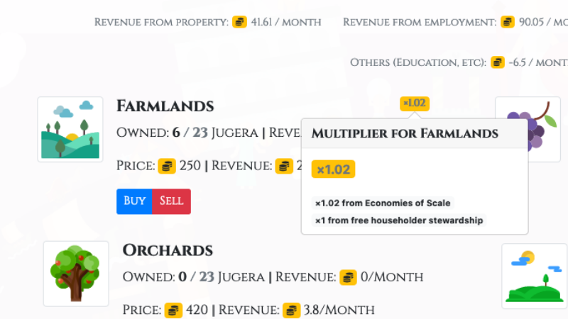The width and height of the screenshot is (568, 319).
Task: Click the coin icon beside Revenue from property
Action: (x=240, y=22)
